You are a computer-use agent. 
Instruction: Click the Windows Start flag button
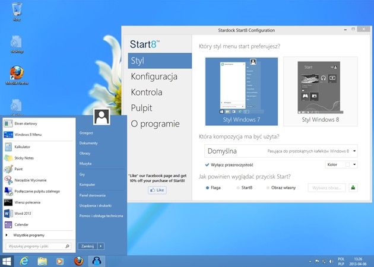pos(7,261)
